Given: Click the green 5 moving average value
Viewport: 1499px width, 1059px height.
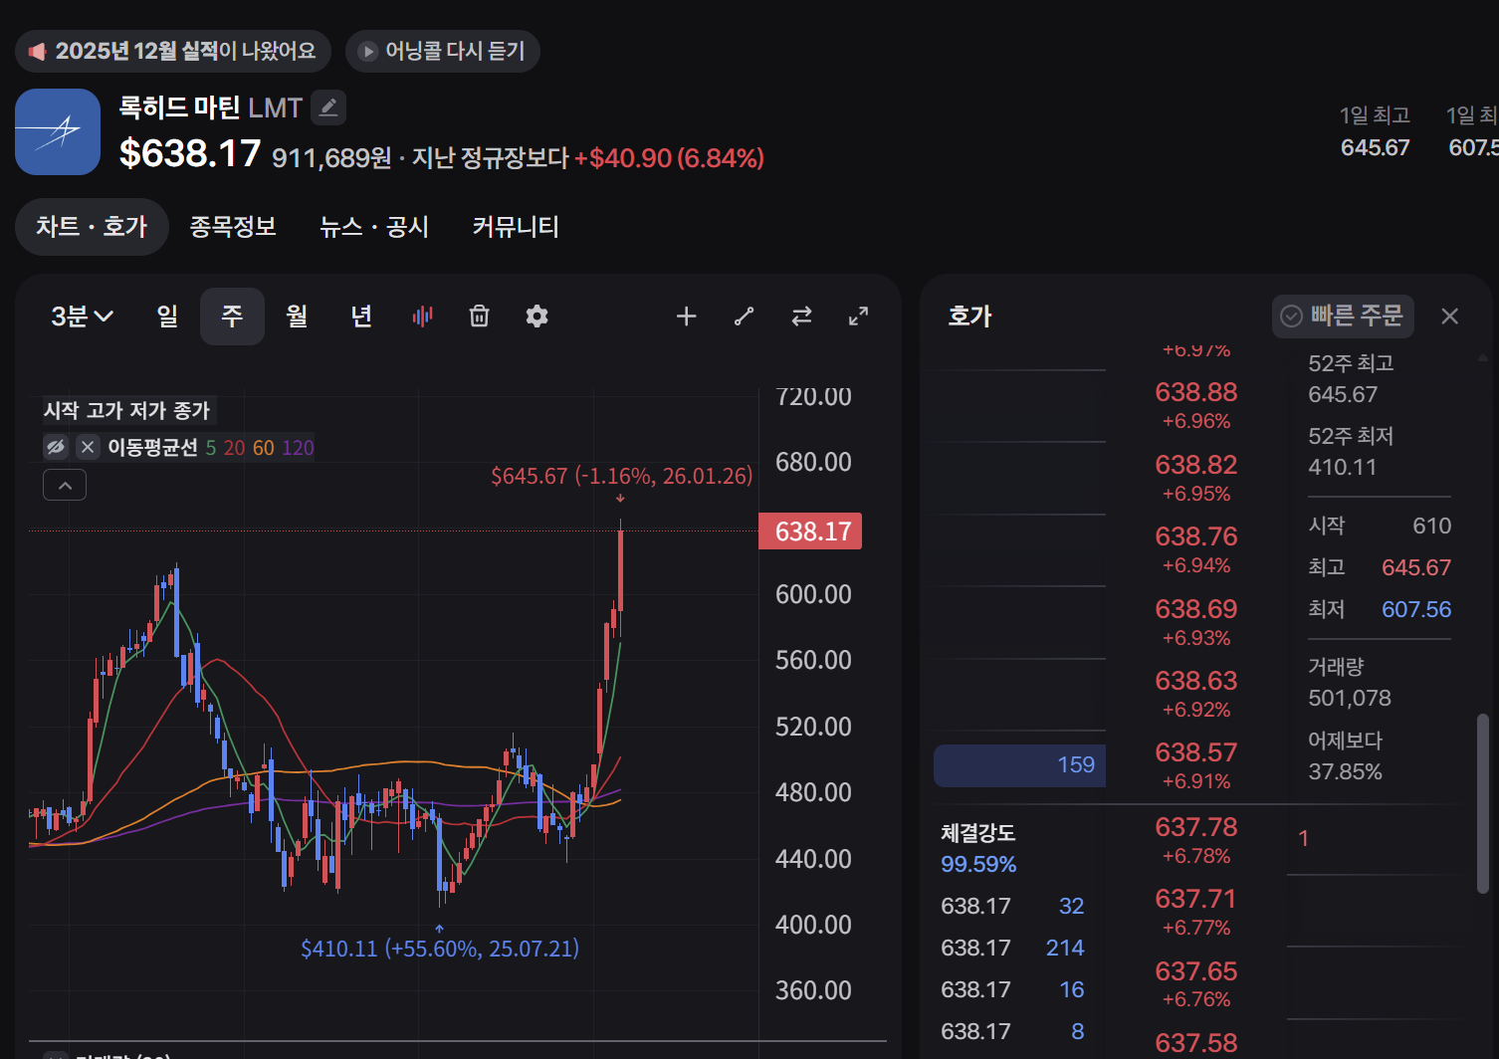Looking at the screenshot, I should (x=211, y=448).
